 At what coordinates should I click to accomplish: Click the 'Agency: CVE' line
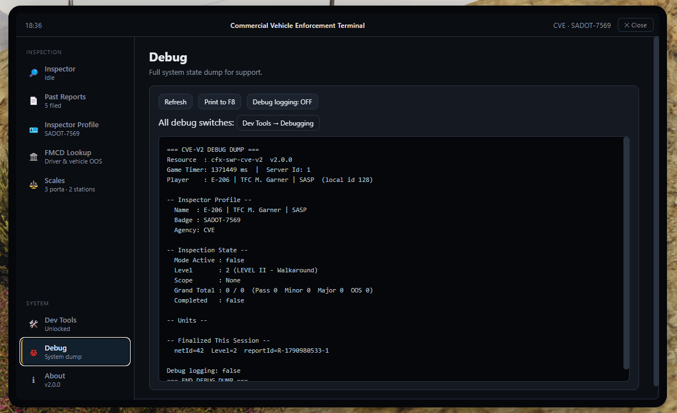[194, 230]
